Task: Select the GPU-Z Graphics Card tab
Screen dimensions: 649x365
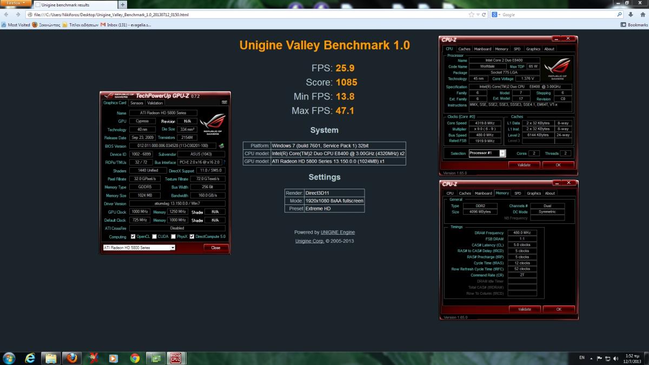Action: coord(115,103)
